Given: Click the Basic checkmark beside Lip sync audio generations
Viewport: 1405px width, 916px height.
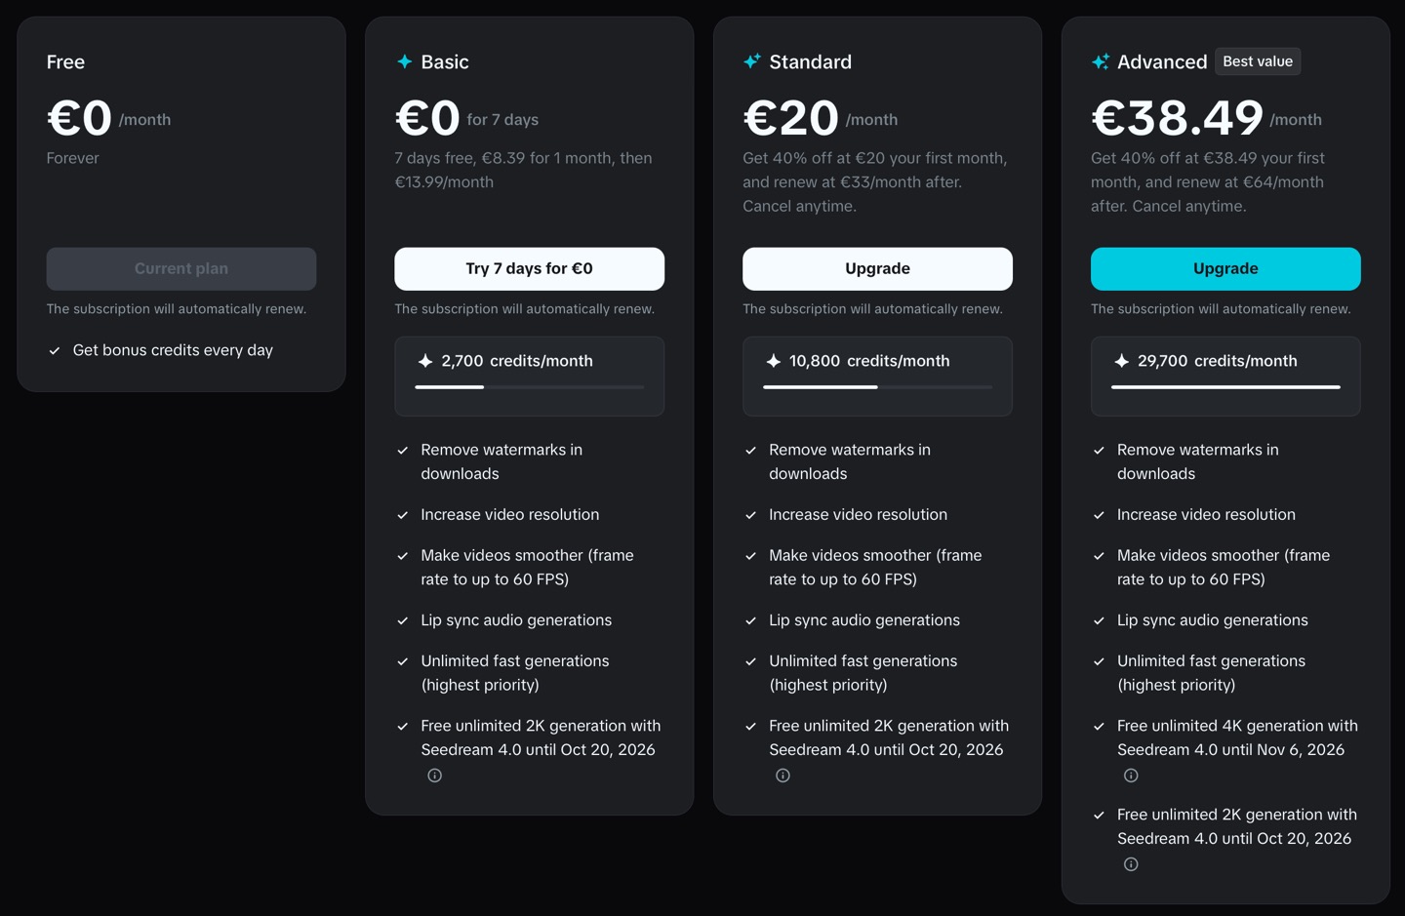Looking at the screenshot, I should click(403, 621).
